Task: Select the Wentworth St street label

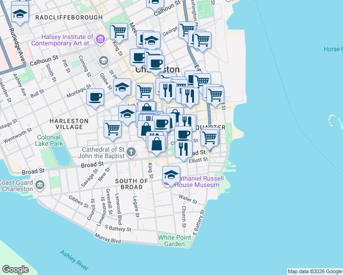Action: [18, 136]
